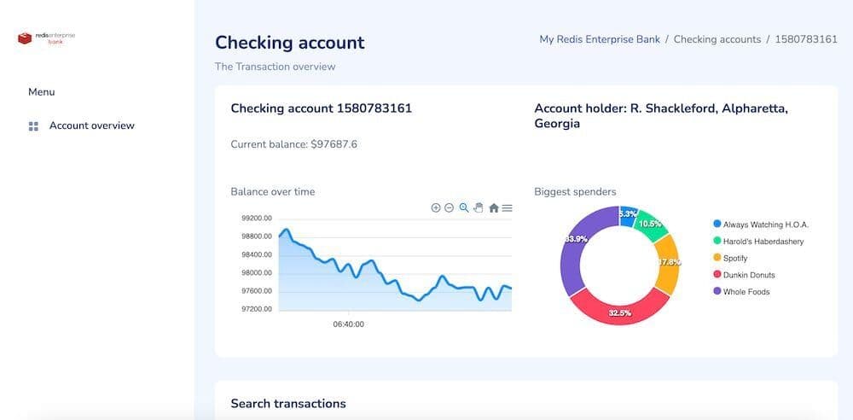Click the purple 33.9% donut segment
853x420 pixels.
574,254
